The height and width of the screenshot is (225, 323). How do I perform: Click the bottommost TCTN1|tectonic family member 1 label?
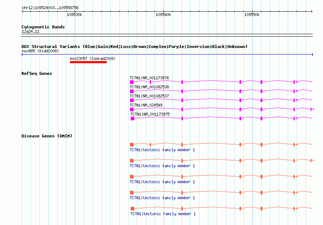coord(163,214)
